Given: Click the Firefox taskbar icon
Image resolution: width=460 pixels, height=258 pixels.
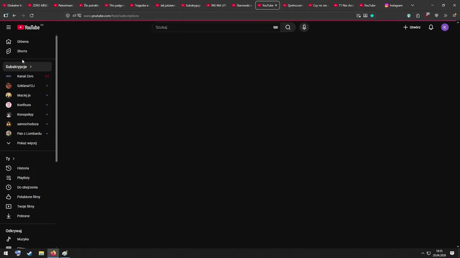Looking at the screenshot, I should pos(53,253).
